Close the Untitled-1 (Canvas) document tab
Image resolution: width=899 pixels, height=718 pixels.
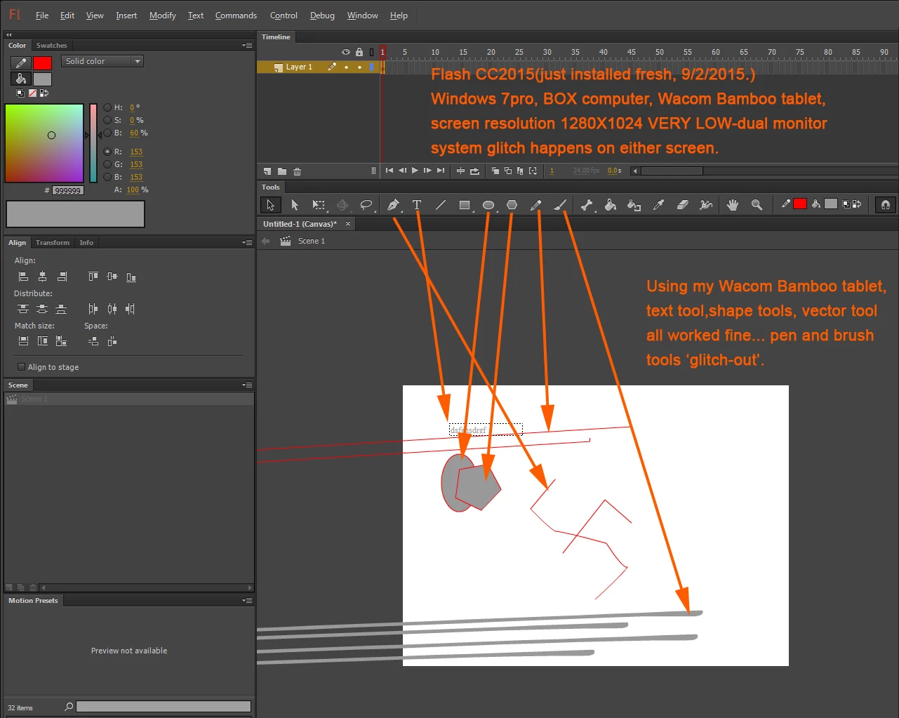(x=348, y=224)
